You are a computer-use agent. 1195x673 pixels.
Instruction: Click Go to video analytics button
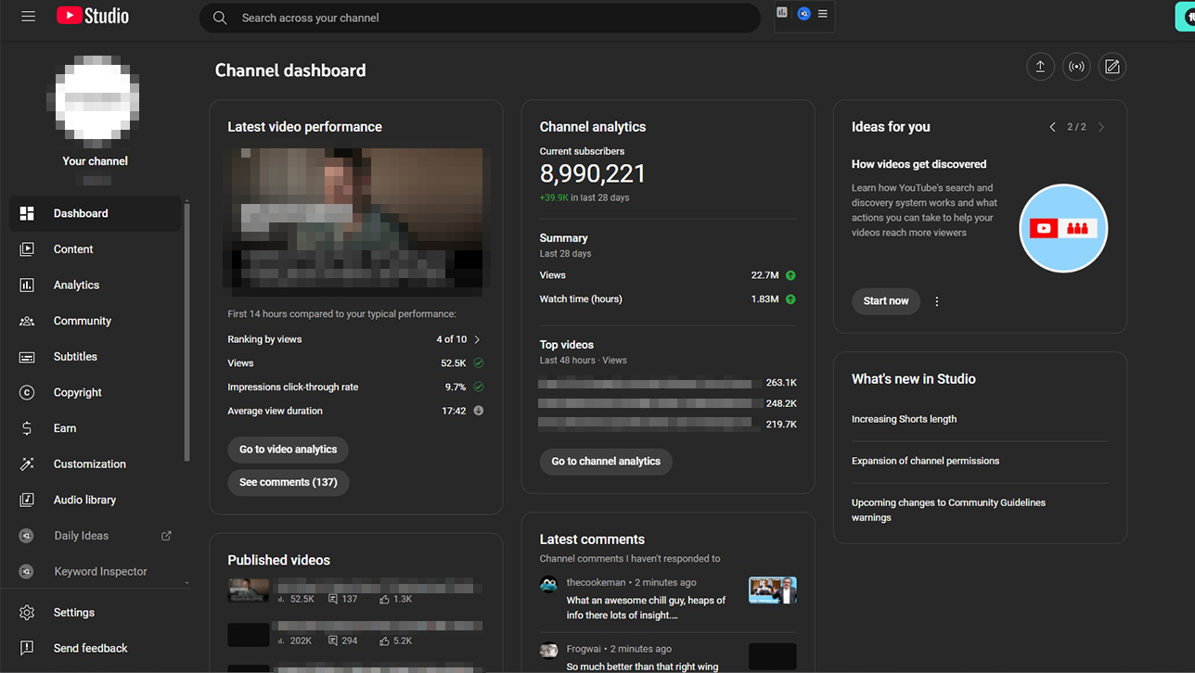point(288,450)
